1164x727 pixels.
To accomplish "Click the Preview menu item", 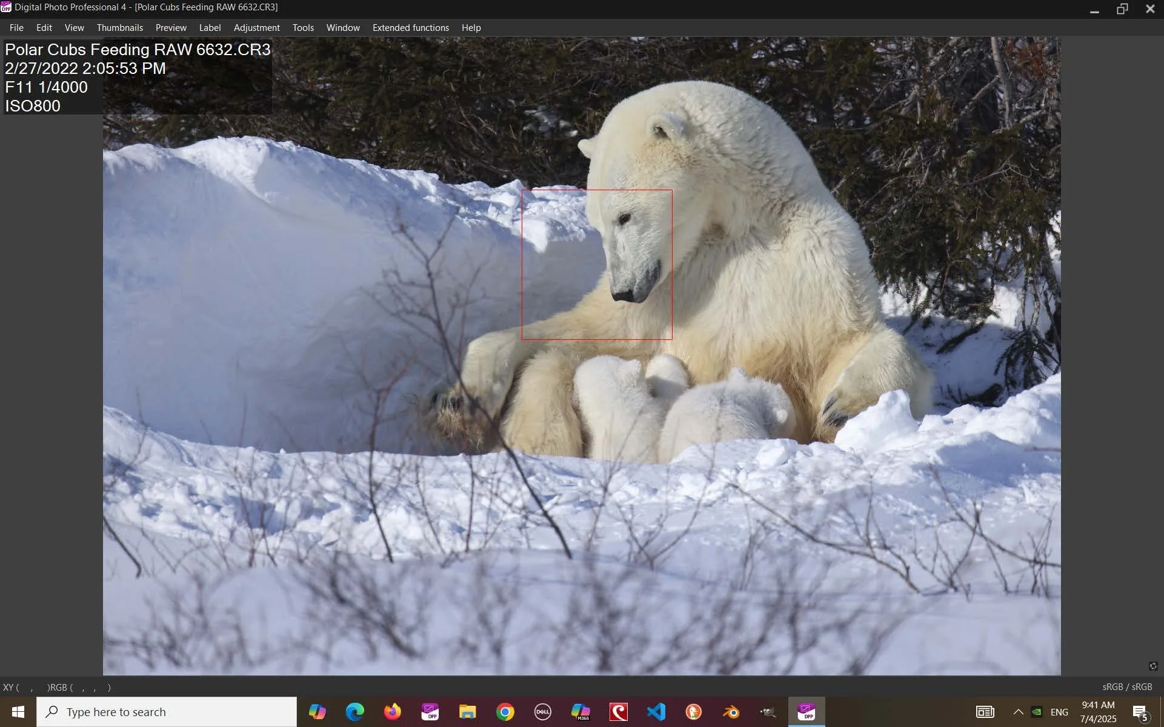I will click(171, 28).
